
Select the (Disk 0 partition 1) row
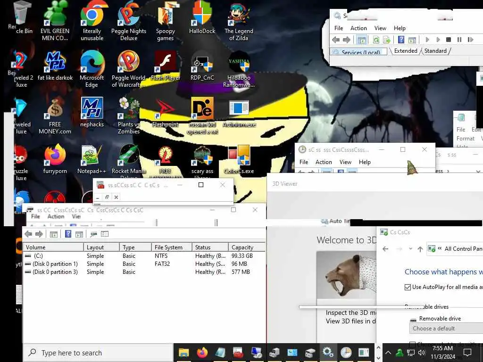click(144, 264)
